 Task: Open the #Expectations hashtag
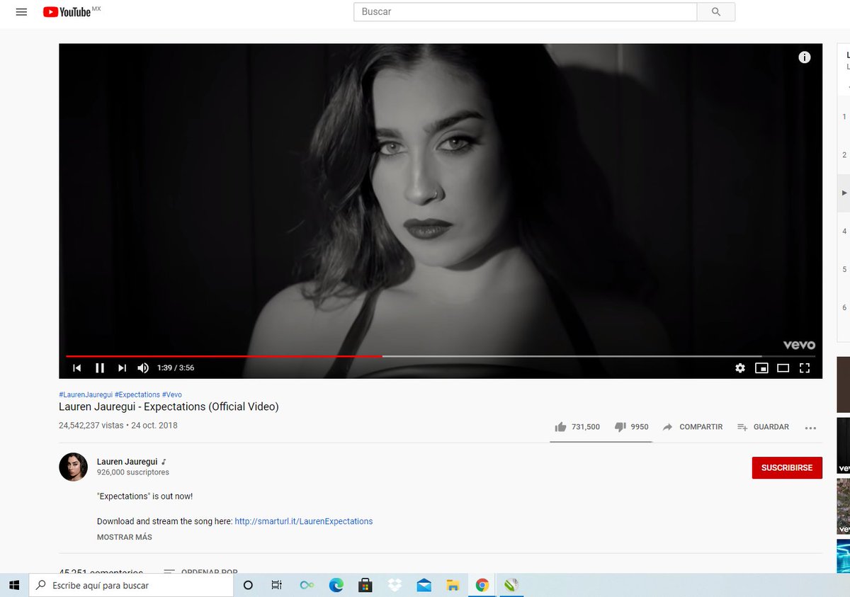137,394
